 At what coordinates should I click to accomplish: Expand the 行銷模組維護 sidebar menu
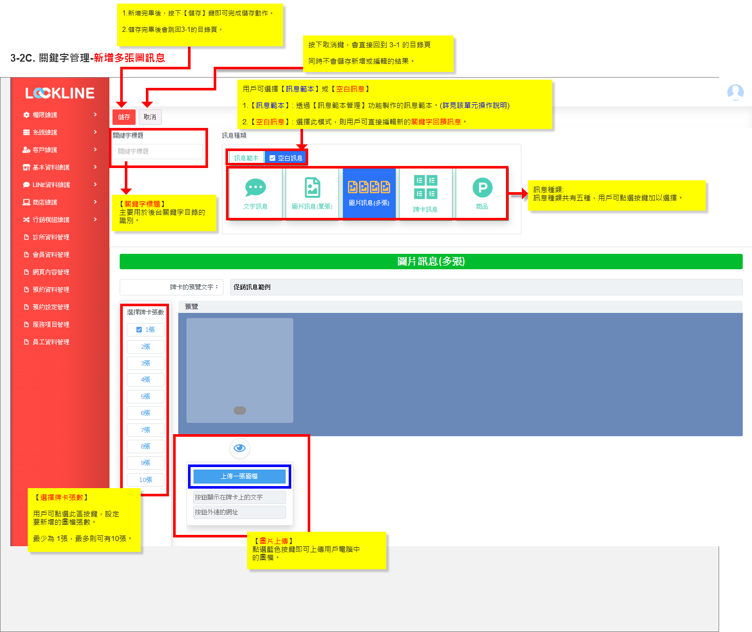point(60,220)
